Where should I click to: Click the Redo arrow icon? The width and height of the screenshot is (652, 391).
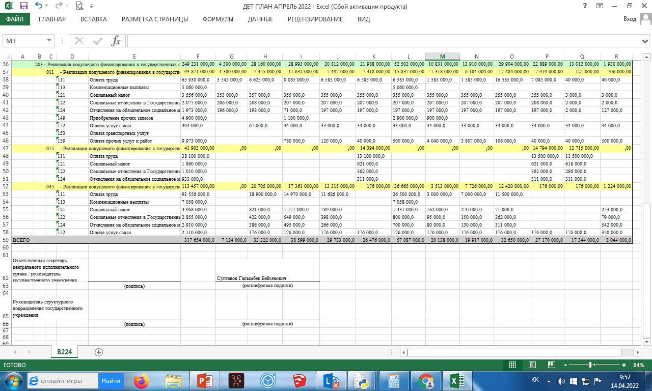point(59,7)
